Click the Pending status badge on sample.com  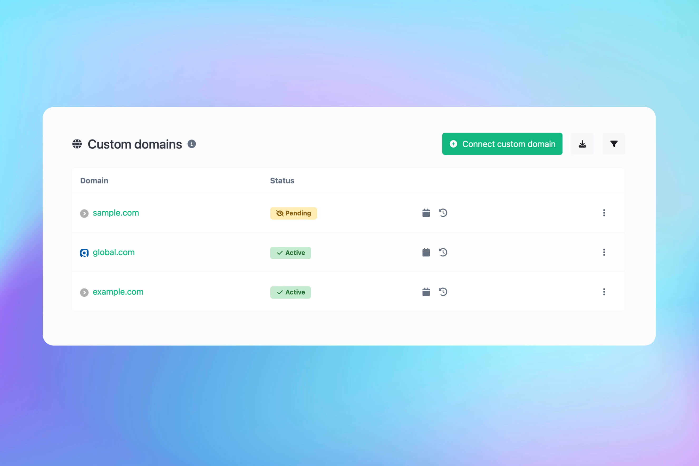293,213
